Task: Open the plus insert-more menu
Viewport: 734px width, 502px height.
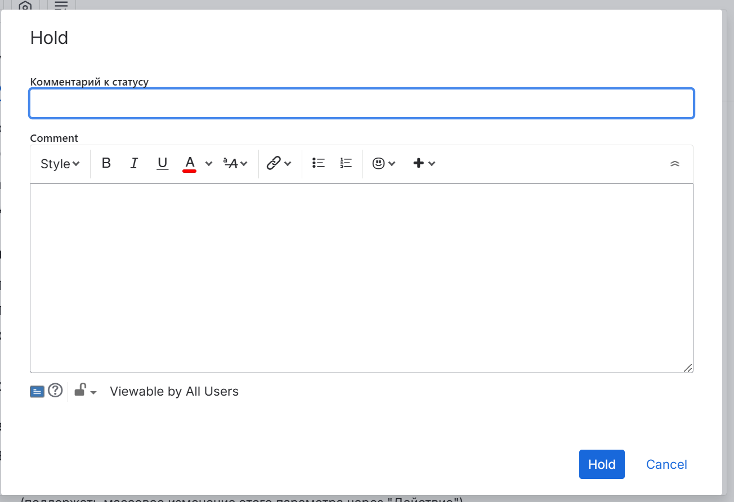Action: (424, 163)
